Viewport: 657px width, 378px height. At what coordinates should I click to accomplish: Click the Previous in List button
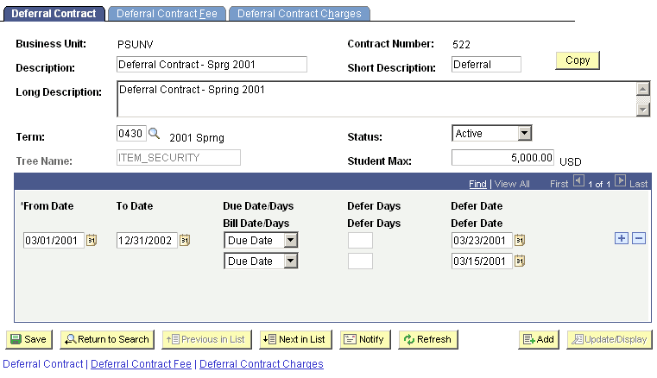pos(206,339)
